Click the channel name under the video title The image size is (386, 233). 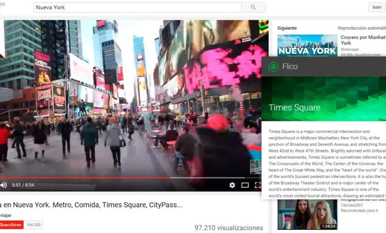point(5,215)
